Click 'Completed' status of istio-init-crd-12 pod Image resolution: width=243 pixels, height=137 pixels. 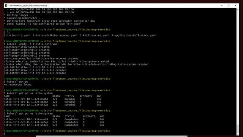click(x=71, y=125)
